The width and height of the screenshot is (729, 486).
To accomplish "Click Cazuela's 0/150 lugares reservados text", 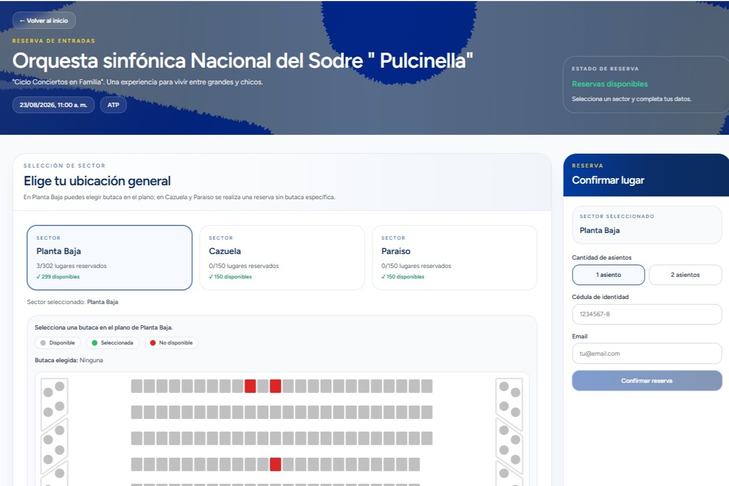I will (244, 266).
